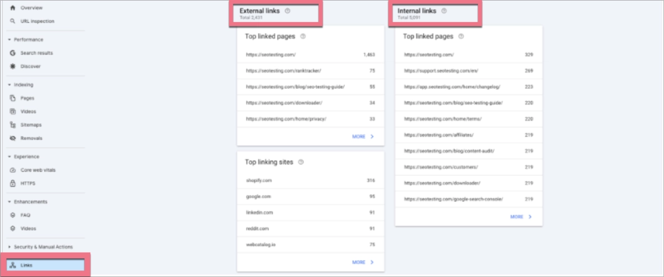Expand Security & Manual Actions section
664x277 pixels.
pyautogui.click(x=9, y=247)
